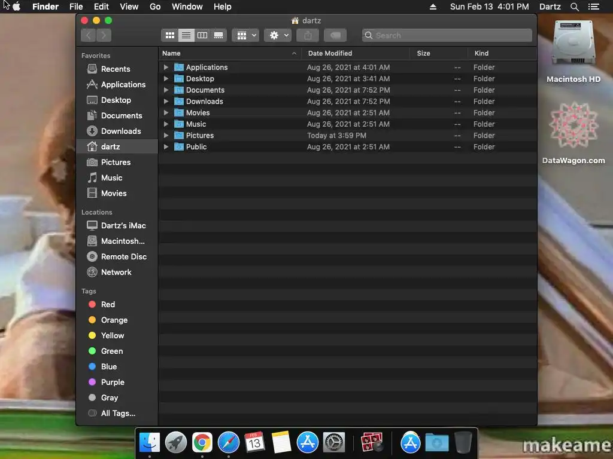Select the Public folder row
The width and height of the screenshot is (613, 459).
point(348,147)
